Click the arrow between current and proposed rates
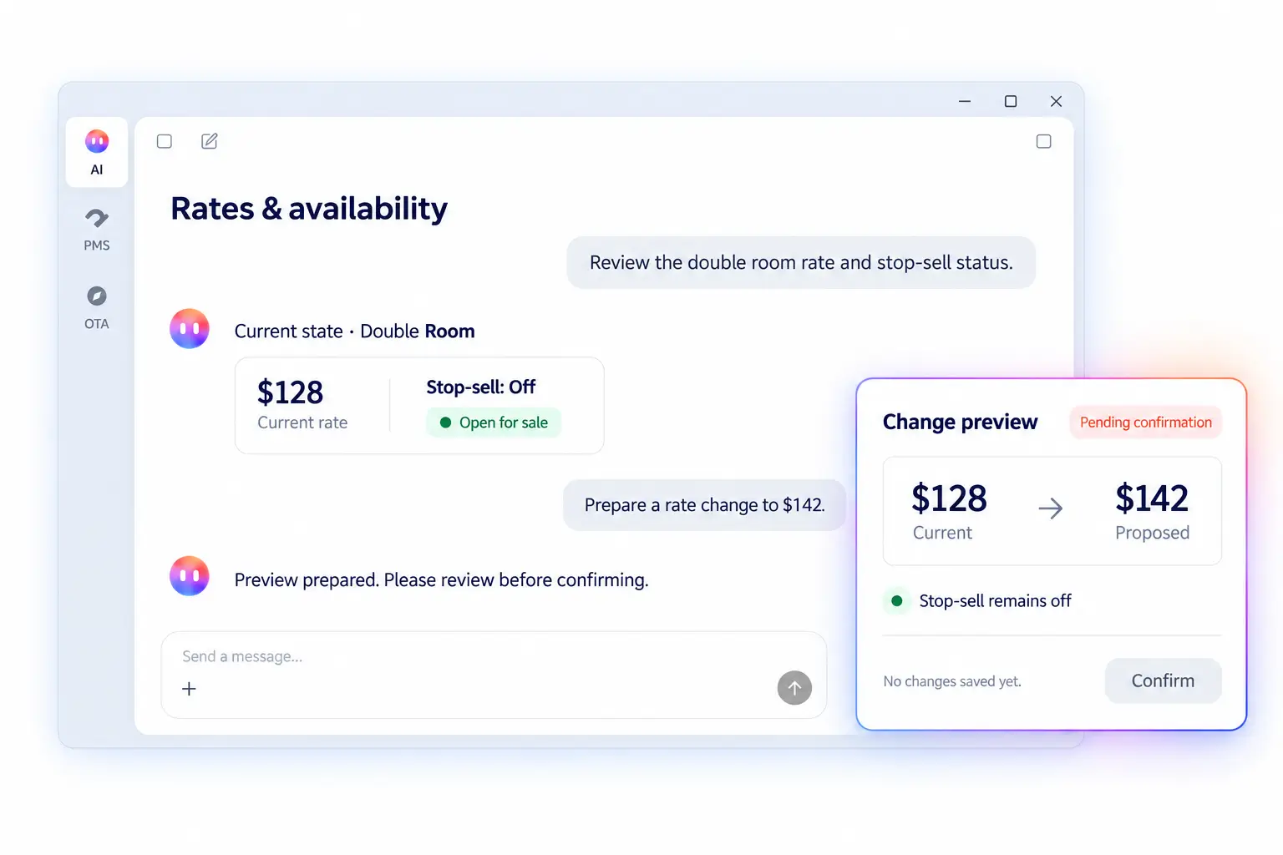Screen dimensions: 1283x855 tap(1051, 508)
